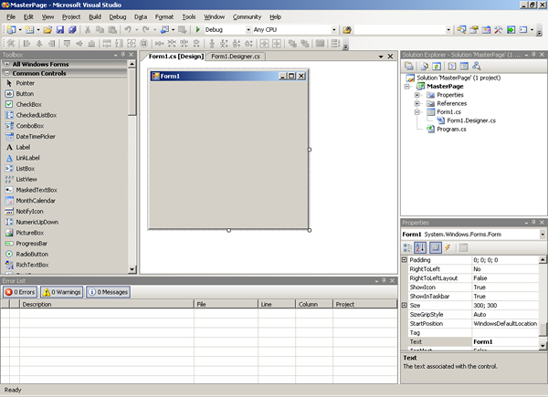Expand the Properties node in Solution Explorer
Image resolution: width=548 pixels, height=397 pixels.
(x=417, y=95)
